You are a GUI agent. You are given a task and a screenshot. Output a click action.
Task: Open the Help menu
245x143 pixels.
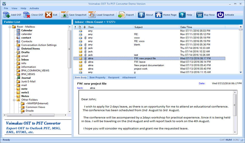tap(23, 8)
